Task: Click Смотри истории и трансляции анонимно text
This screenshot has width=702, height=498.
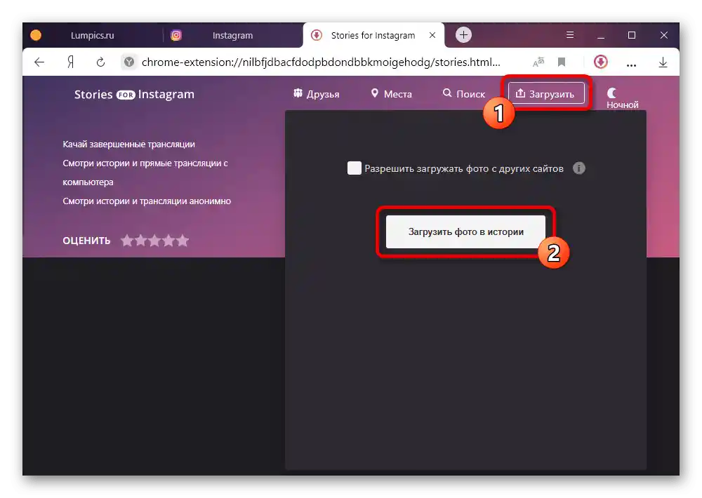Action: coord(147,201)
